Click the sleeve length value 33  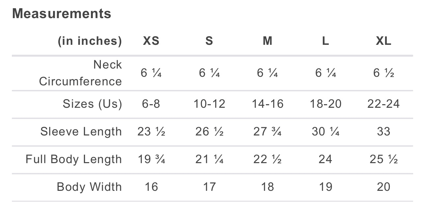(x=383, y=131)
